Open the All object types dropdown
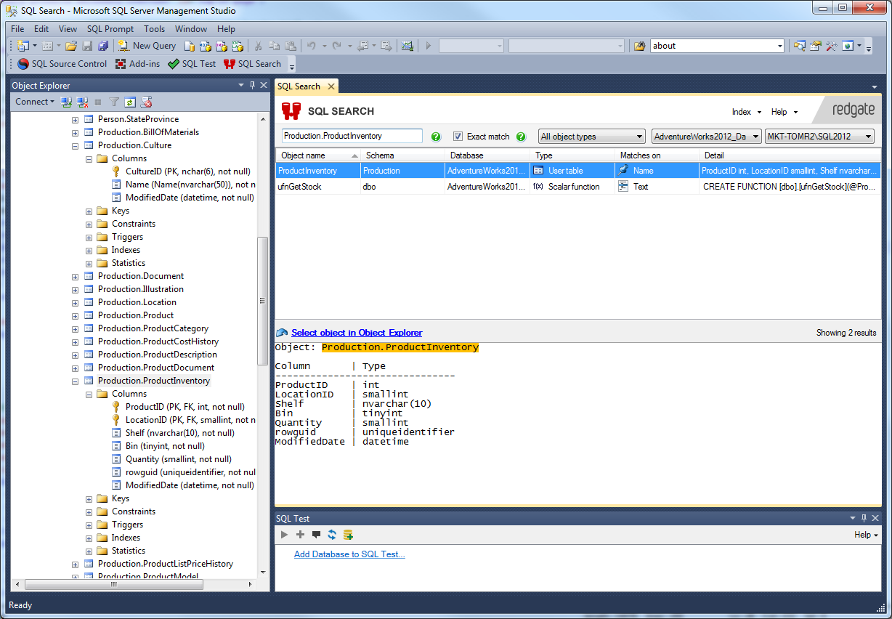 coord(591,136)
